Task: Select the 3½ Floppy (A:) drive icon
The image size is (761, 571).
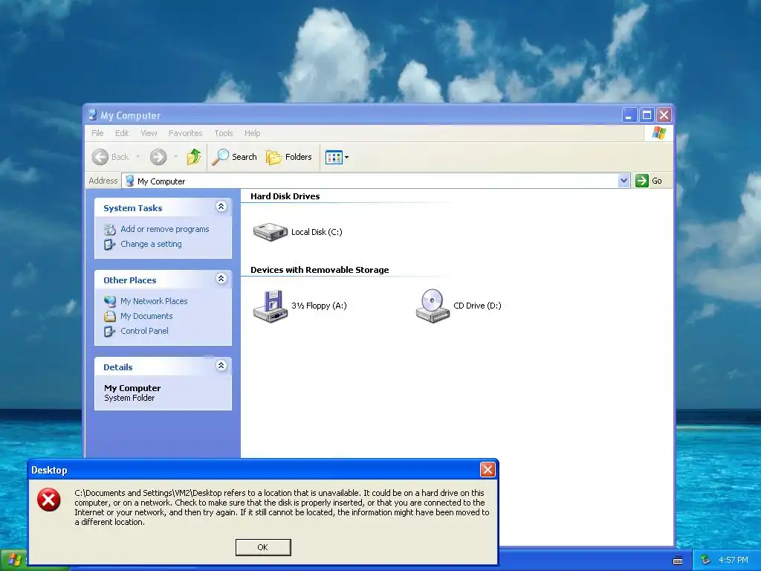Action: [271, 306]
